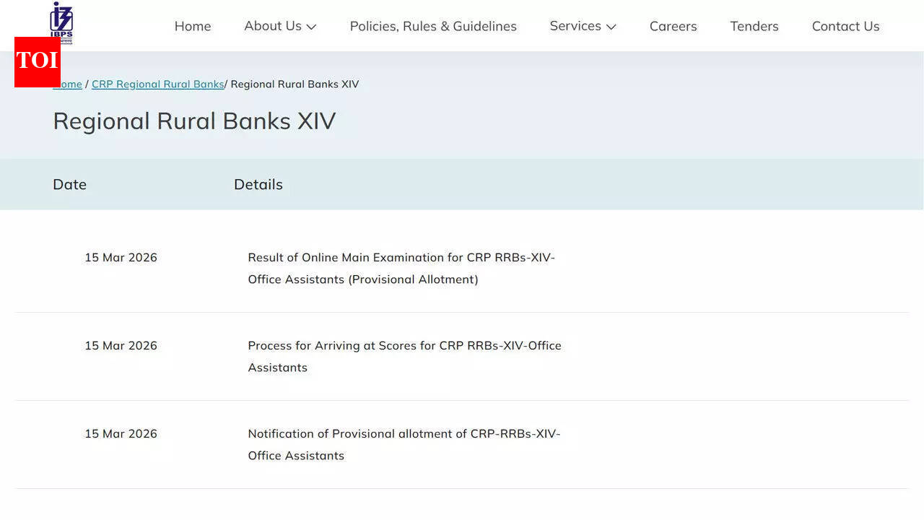Open the Contact Us page

click(x=845, y=26)
